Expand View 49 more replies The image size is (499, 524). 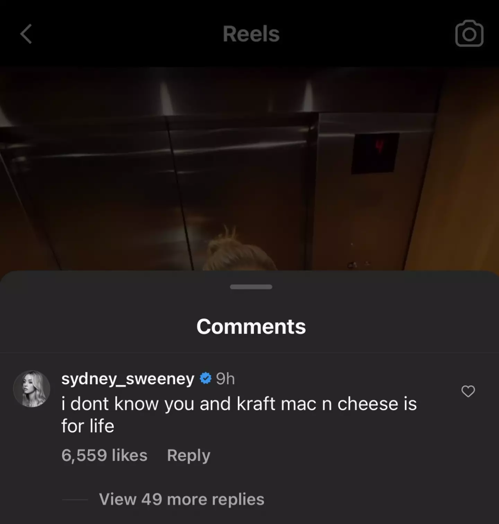pyautogui.click(x=182, y=499)
